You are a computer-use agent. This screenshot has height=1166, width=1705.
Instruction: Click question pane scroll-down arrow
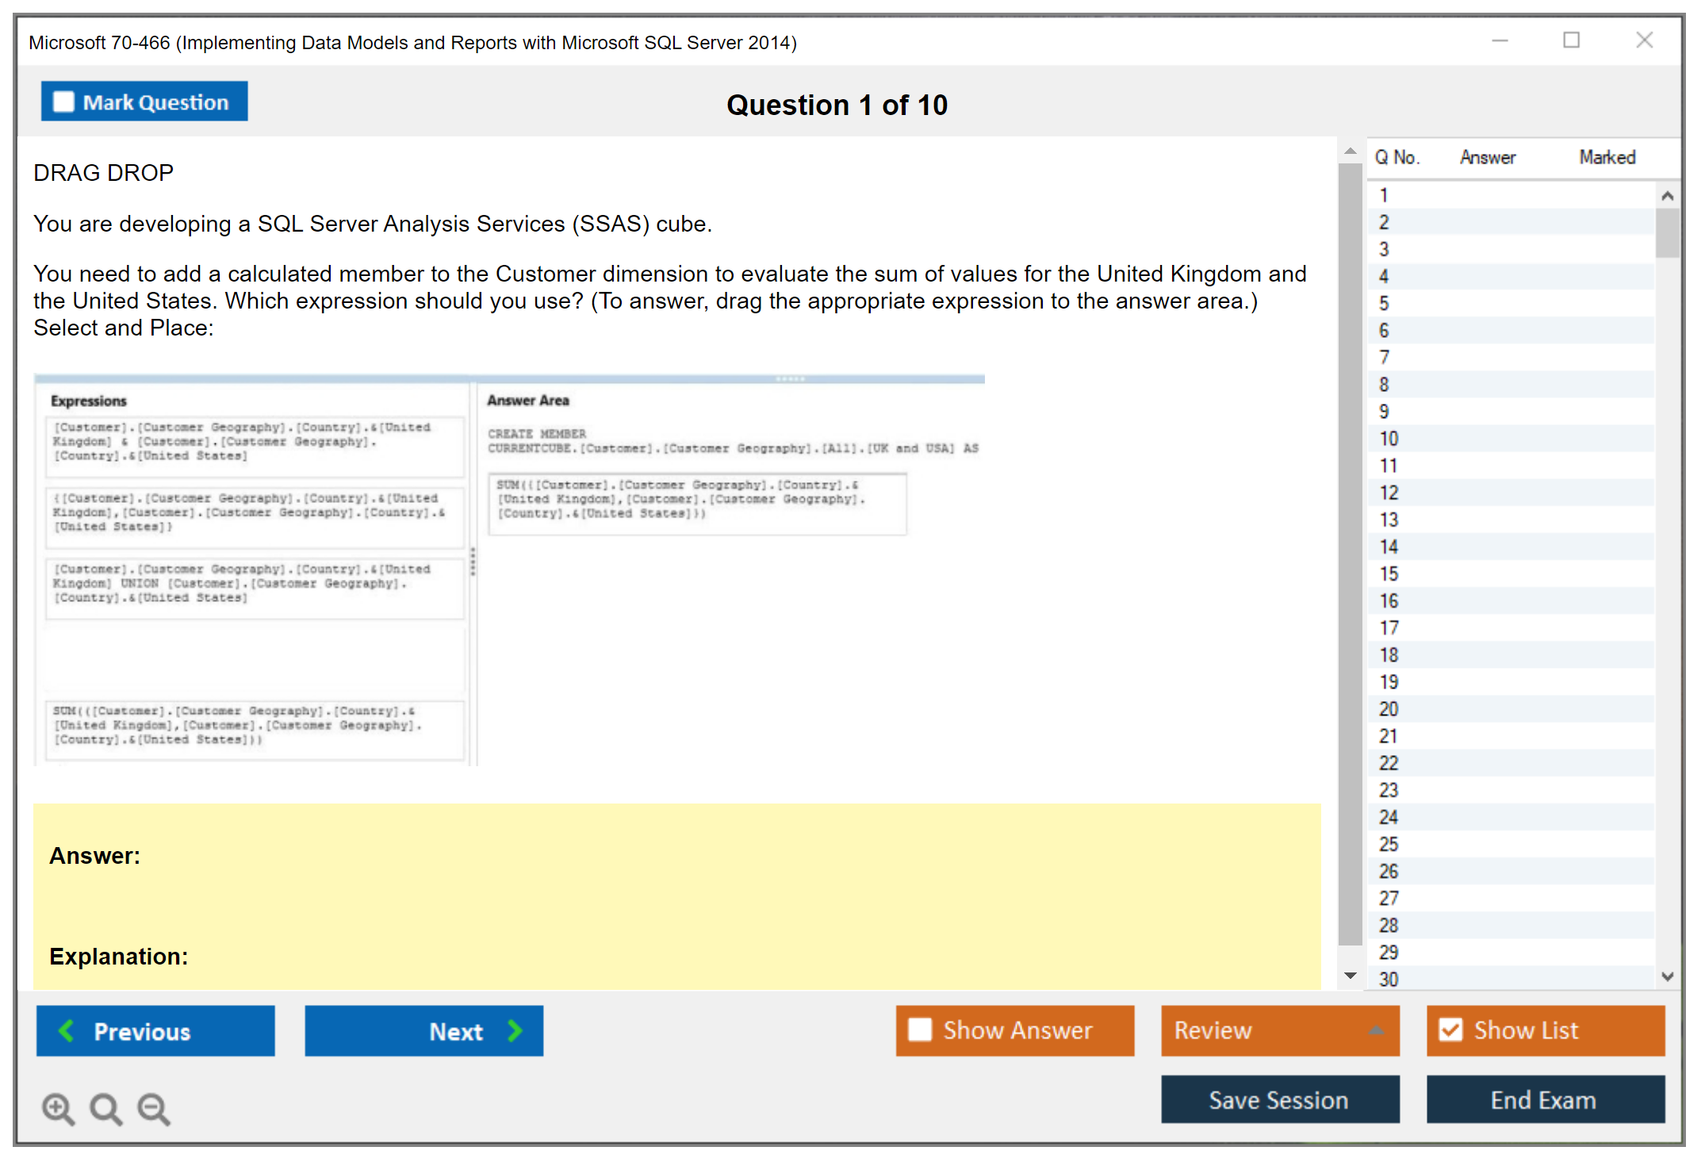(1350, 976)
